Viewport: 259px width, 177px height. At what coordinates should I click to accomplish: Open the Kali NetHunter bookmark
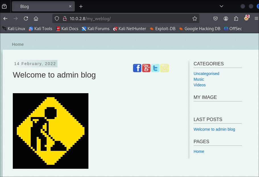coord(129,28)
